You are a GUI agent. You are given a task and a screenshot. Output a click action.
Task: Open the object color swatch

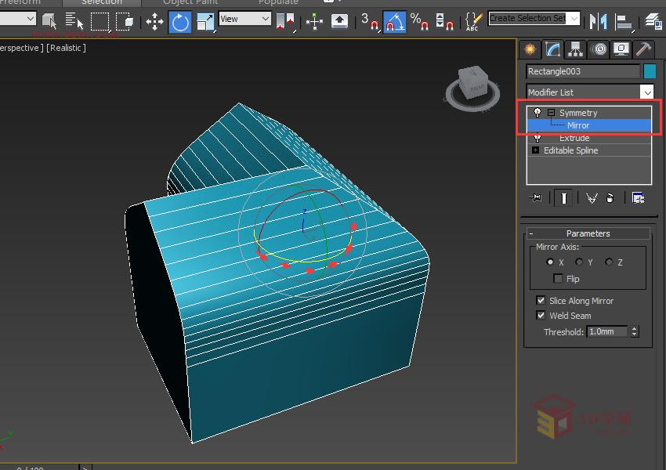(x=650, y=71)
